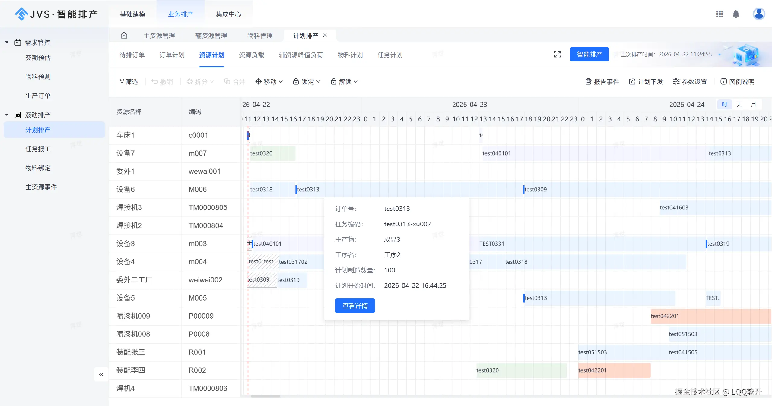Open 集成中心 top menu
Image resolution: width=772 pixels, height=406 pixels.
(x=228, y=14)
